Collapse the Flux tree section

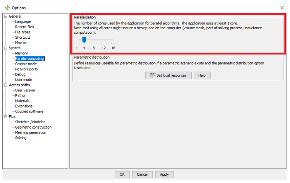(x=6, y=117)
